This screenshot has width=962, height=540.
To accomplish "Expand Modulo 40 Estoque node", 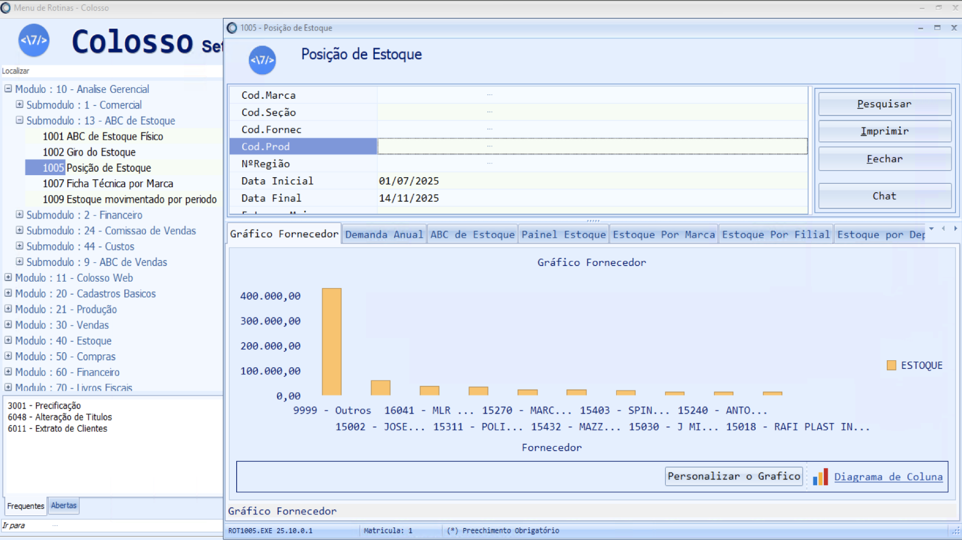I will coord(8,340).
